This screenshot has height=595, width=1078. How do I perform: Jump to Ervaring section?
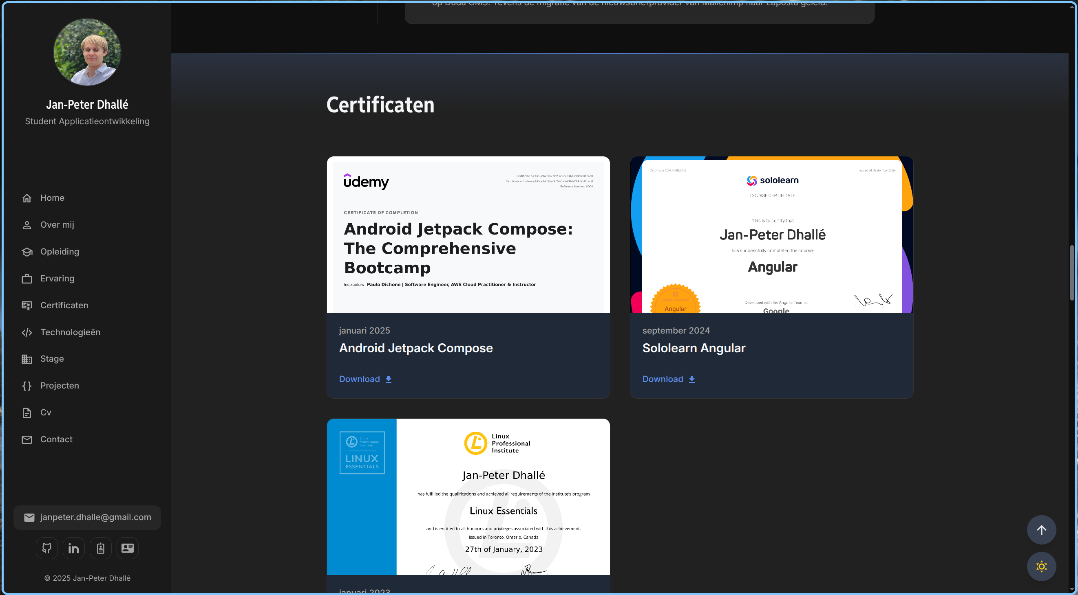coord(57,279)
